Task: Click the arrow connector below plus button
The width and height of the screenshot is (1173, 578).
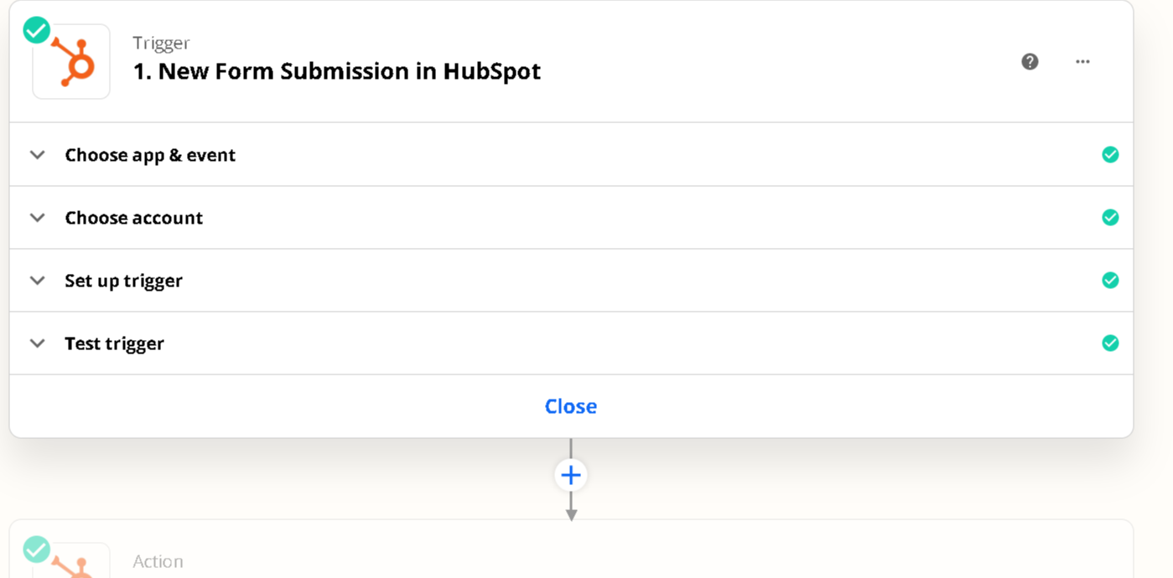Action: pos(571,508)
